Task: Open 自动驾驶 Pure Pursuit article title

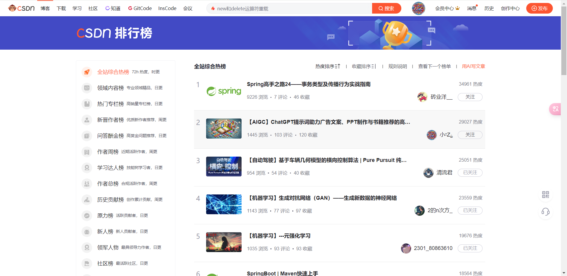Action: 327,160
